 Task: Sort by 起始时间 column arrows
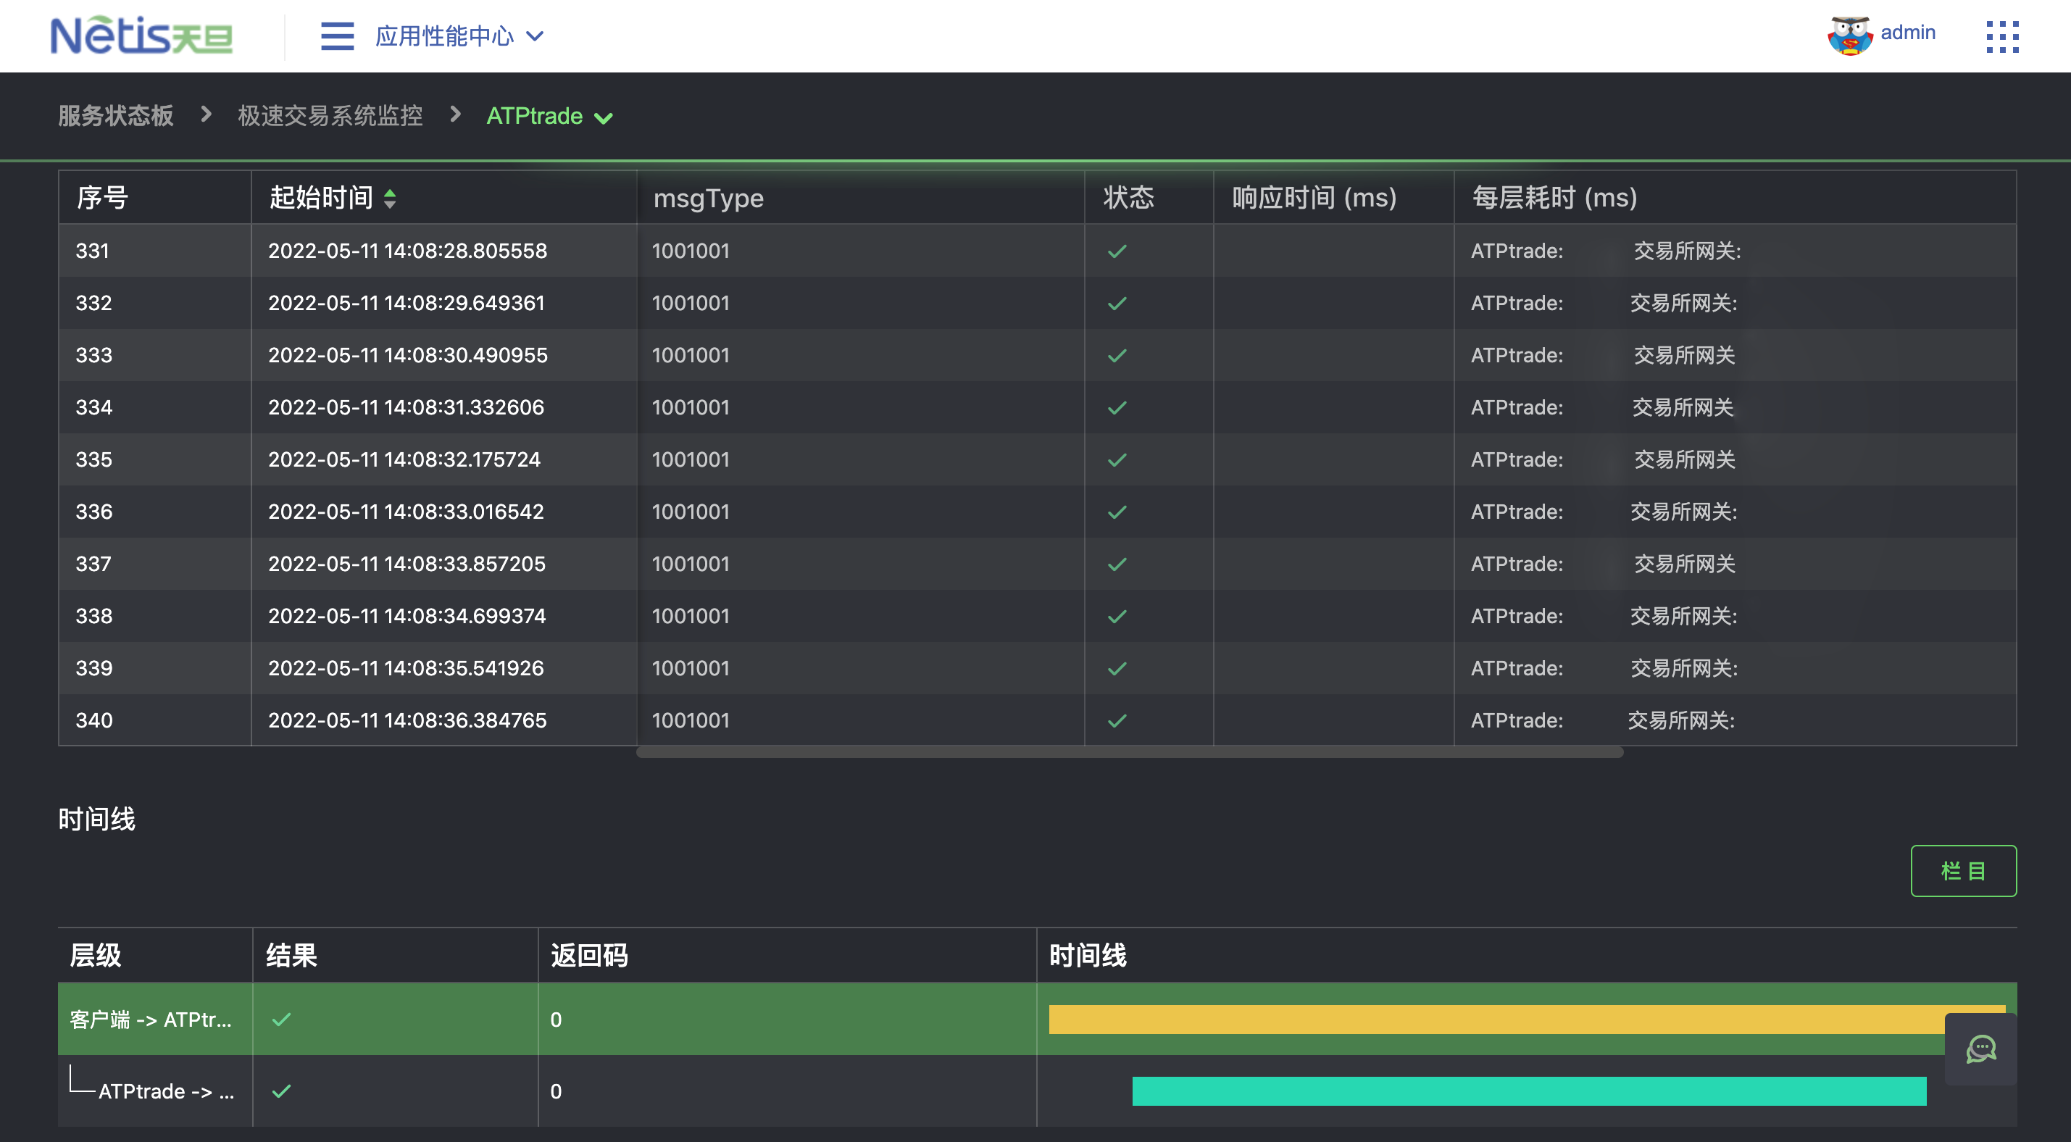point(390,198)
